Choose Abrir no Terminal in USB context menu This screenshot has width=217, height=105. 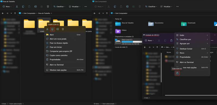(x=192, y=62)
